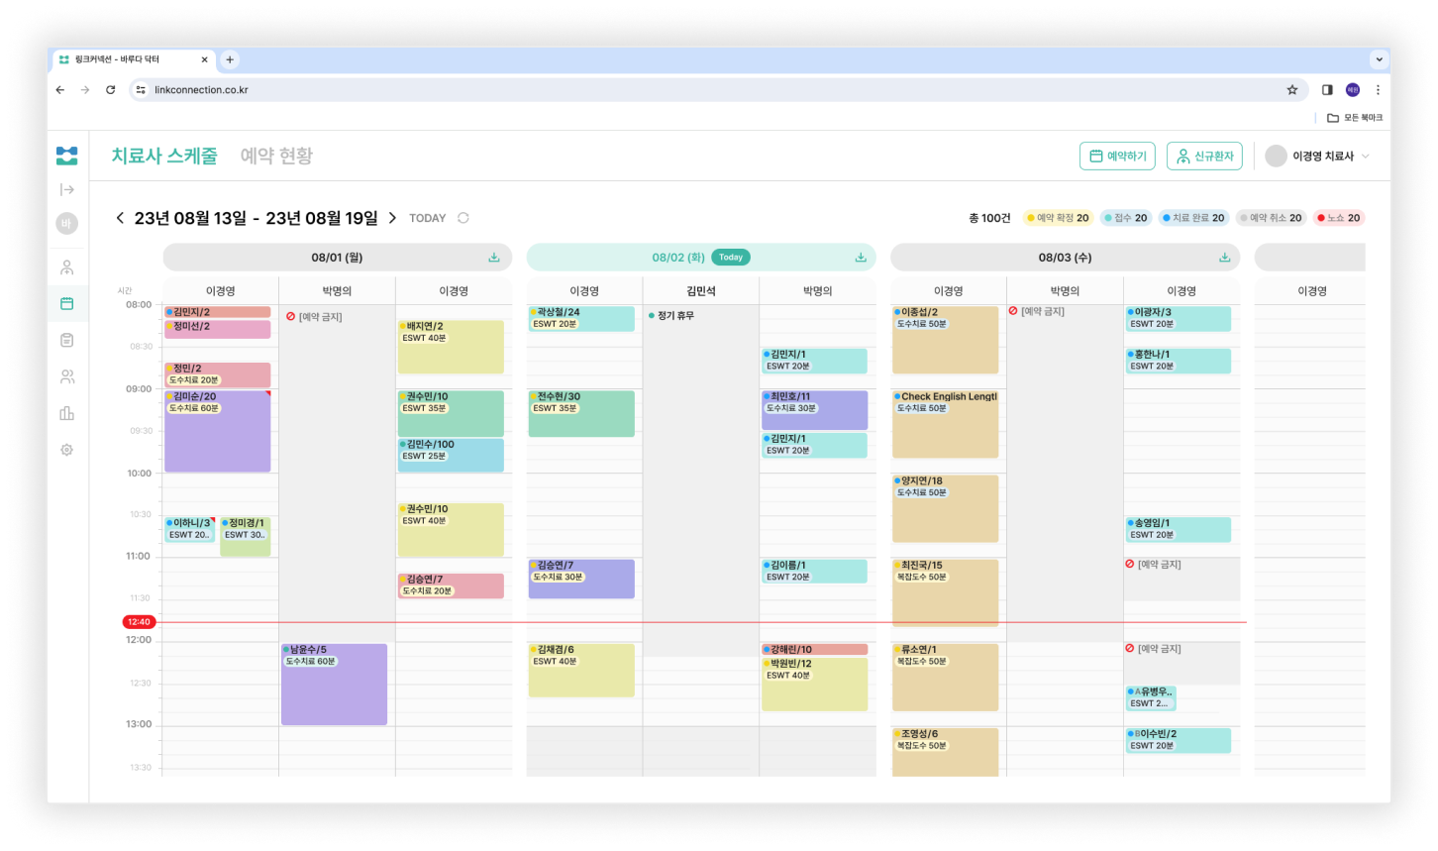Bookmark this page with the star icon
Screen dimensions: 1438x851
tap(1291, 90)
